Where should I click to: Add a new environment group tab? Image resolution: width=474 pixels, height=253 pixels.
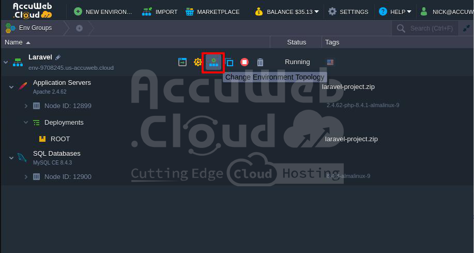pos(79,28)
